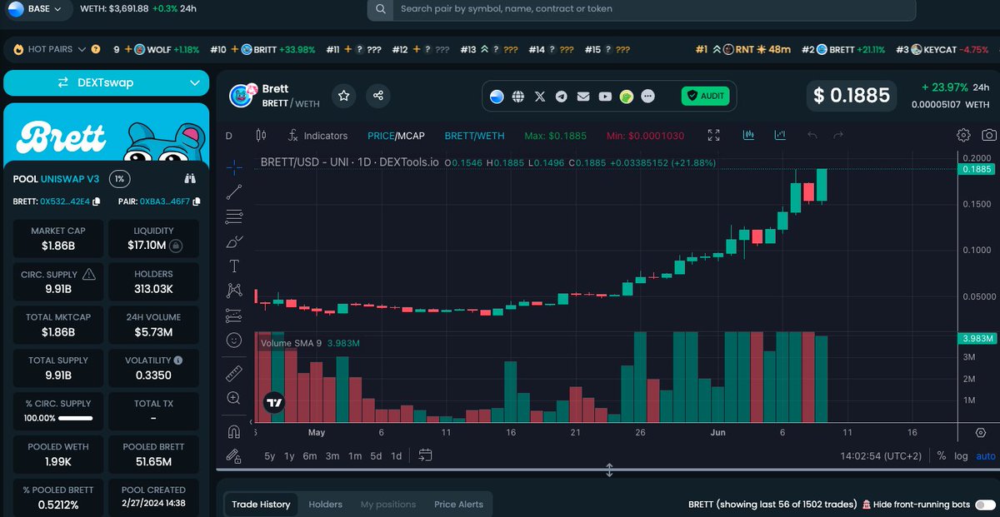Open Brett's YouTube channel
The height and width of the screenshot is (517, 1000).
(605, 97)
